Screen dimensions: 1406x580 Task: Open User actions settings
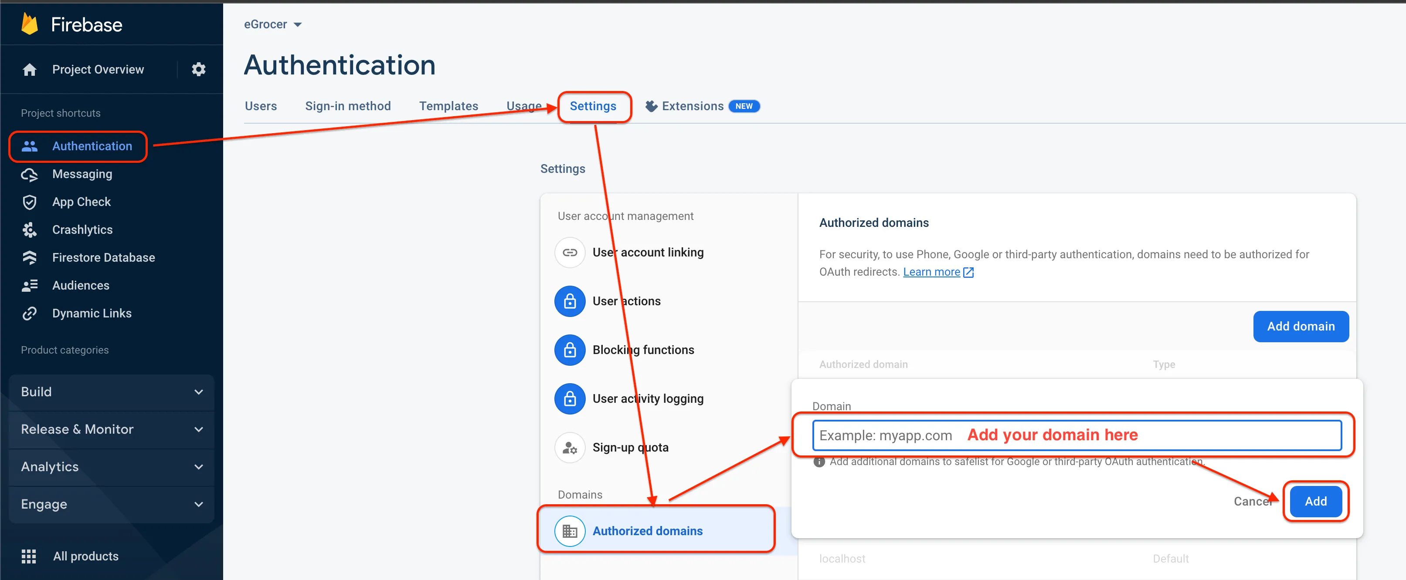[x=627, y=301]
